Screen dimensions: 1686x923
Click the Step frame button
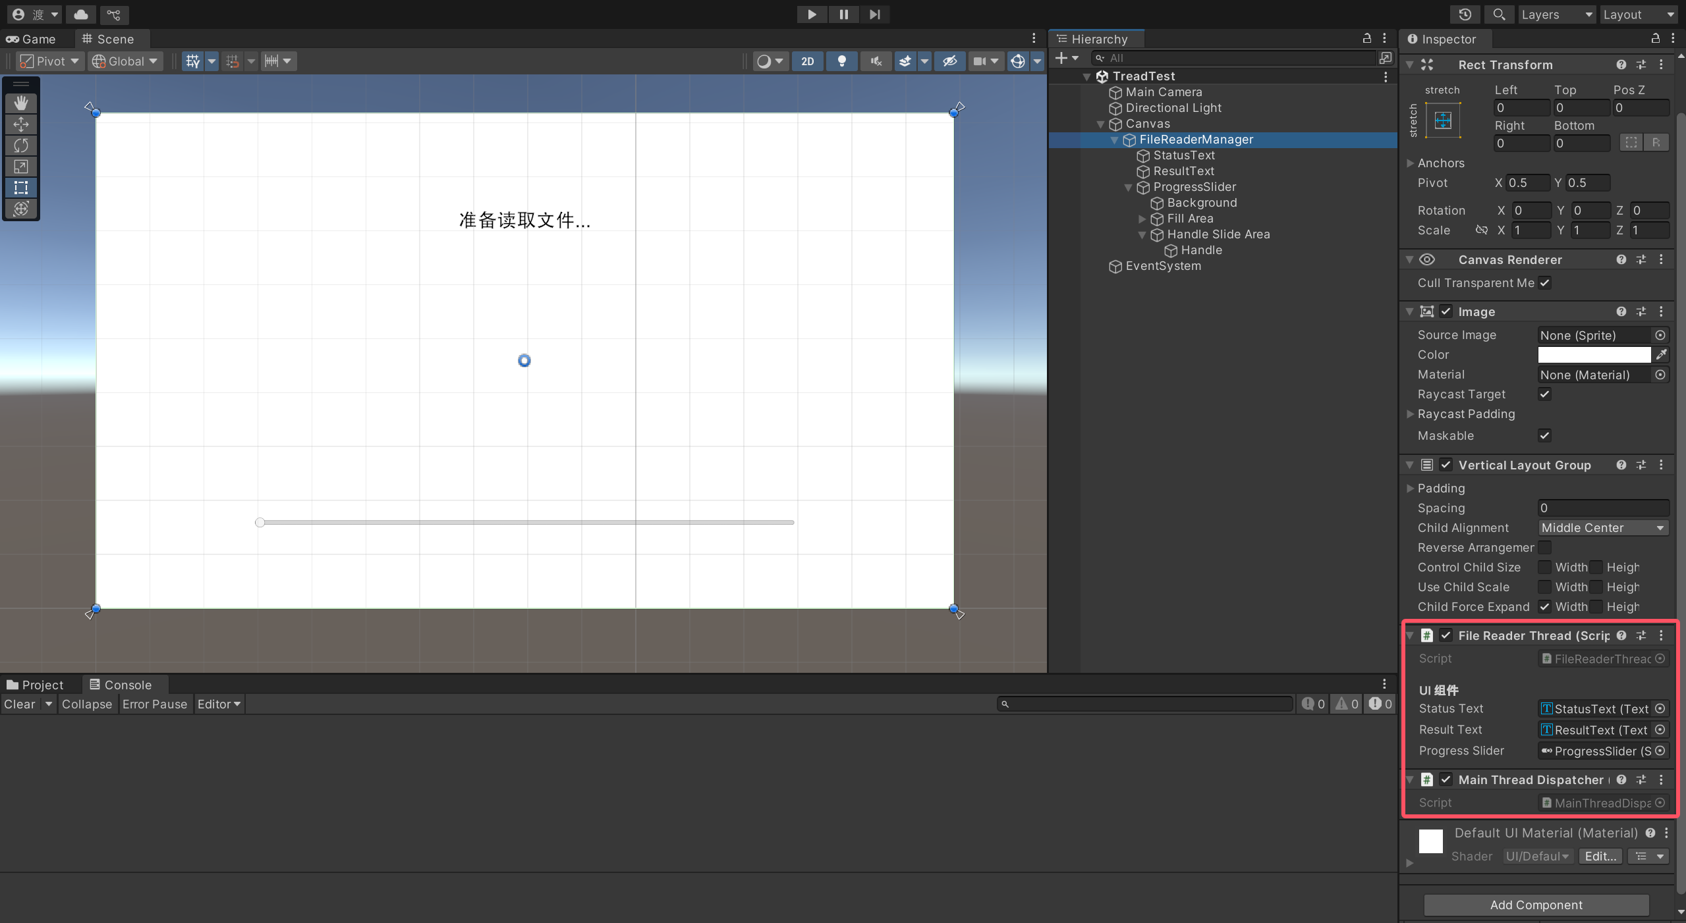tap(875, 14)
